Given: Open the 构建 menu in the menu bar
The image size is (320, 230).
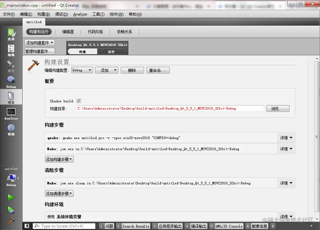Looking at the screenshot, I should [43, 14].
